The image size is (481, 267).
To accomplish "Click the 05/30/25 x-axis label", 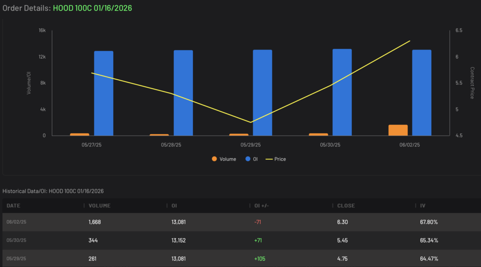I will (x=330, y=145).
